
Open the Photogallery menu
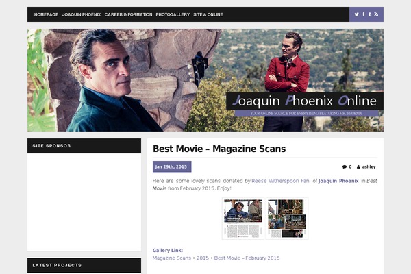[173, 14]
